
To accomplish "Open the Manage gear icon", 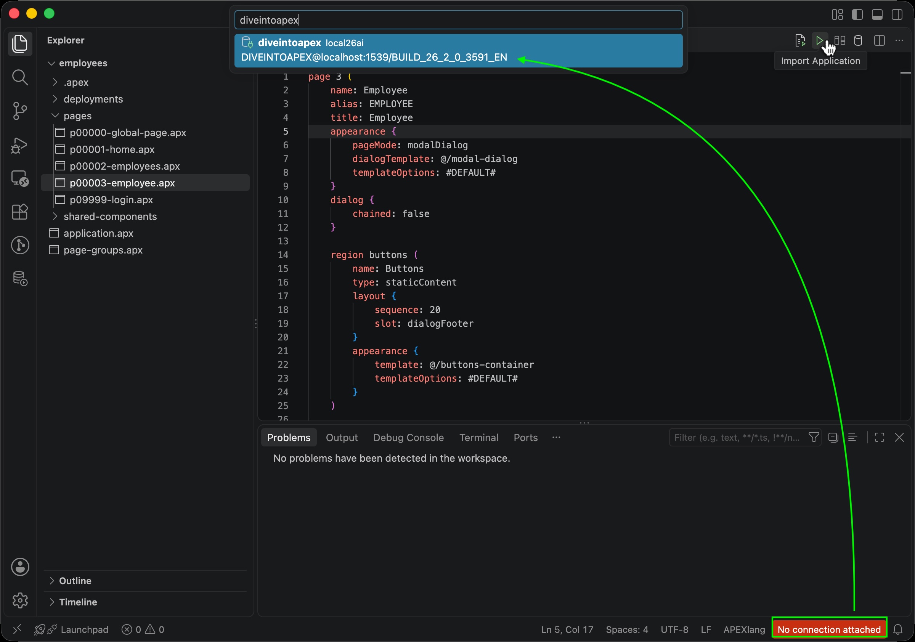I will pos(20,600).
